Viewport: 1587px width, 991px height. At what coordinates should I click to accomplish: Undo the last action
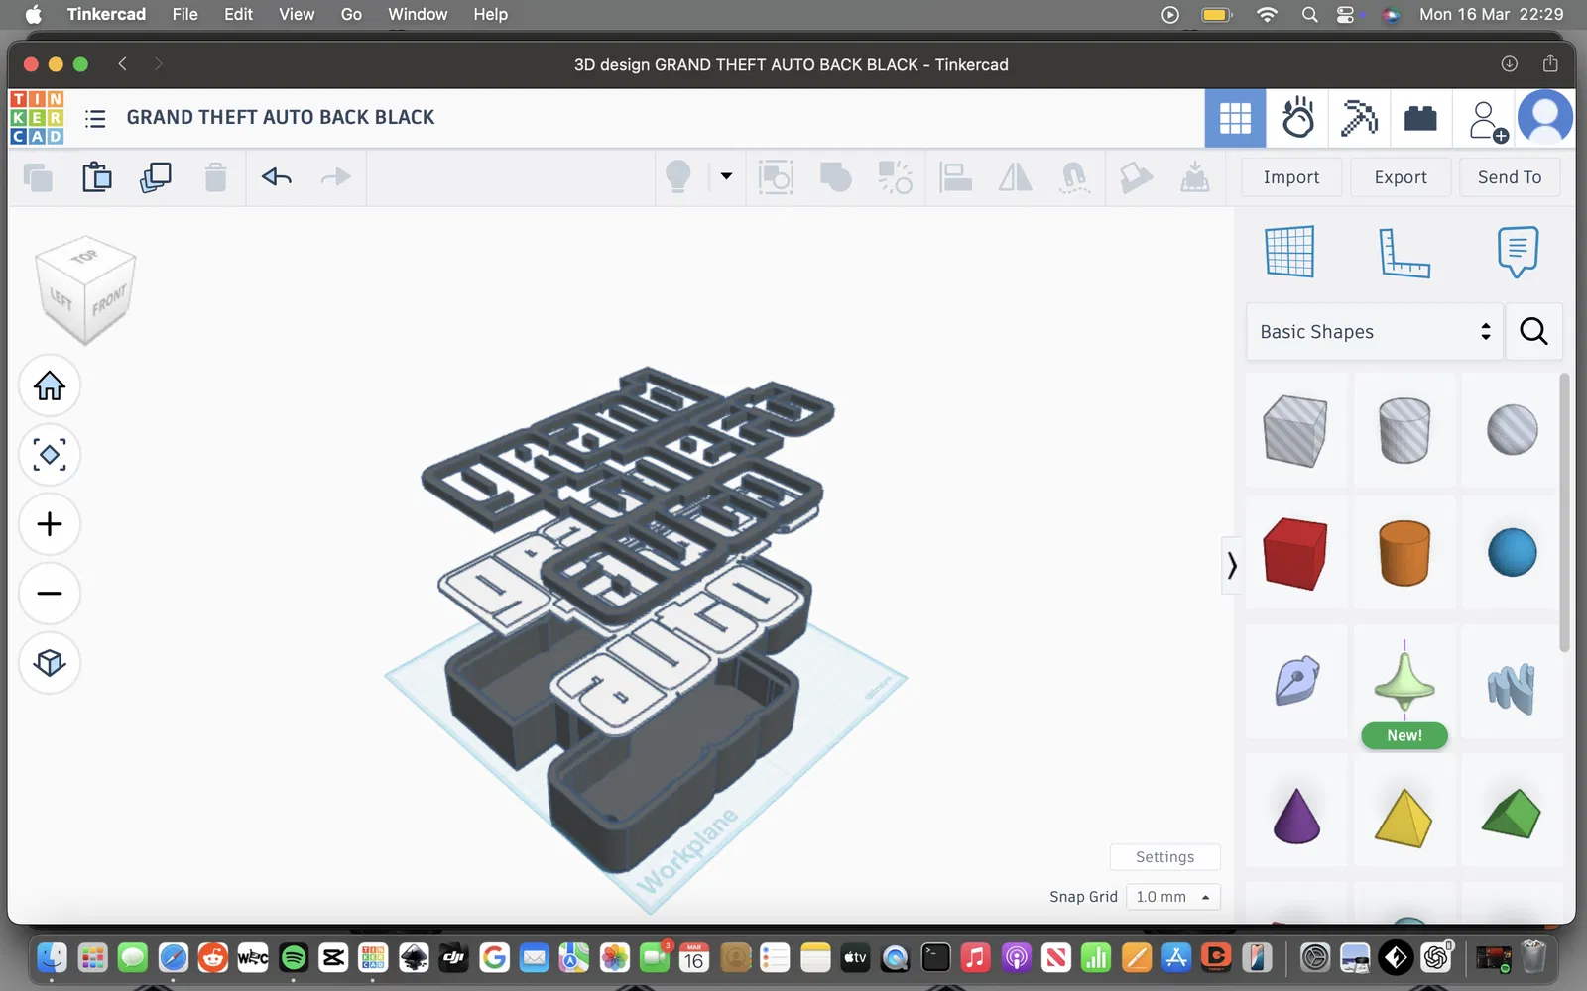coord(277,177)
